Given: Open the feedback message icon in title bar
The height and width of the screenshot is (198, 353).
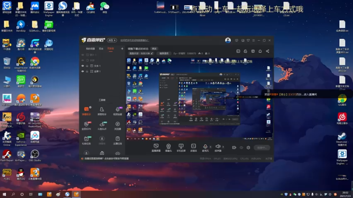Looking at the screenshot, I should click(237, 40).
